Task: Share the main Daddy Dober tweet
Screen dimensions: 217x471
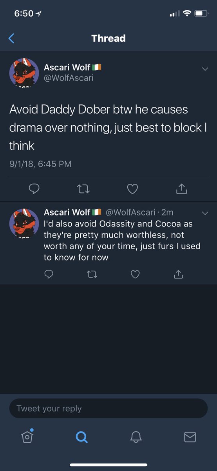Action: 181,189
